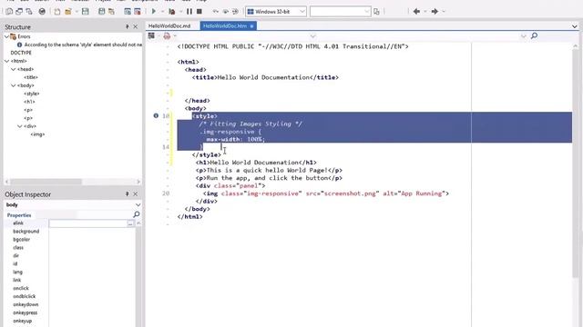Select the onkeydown property
This screenshot has height=327, width=583.
(x=26, y=304)
